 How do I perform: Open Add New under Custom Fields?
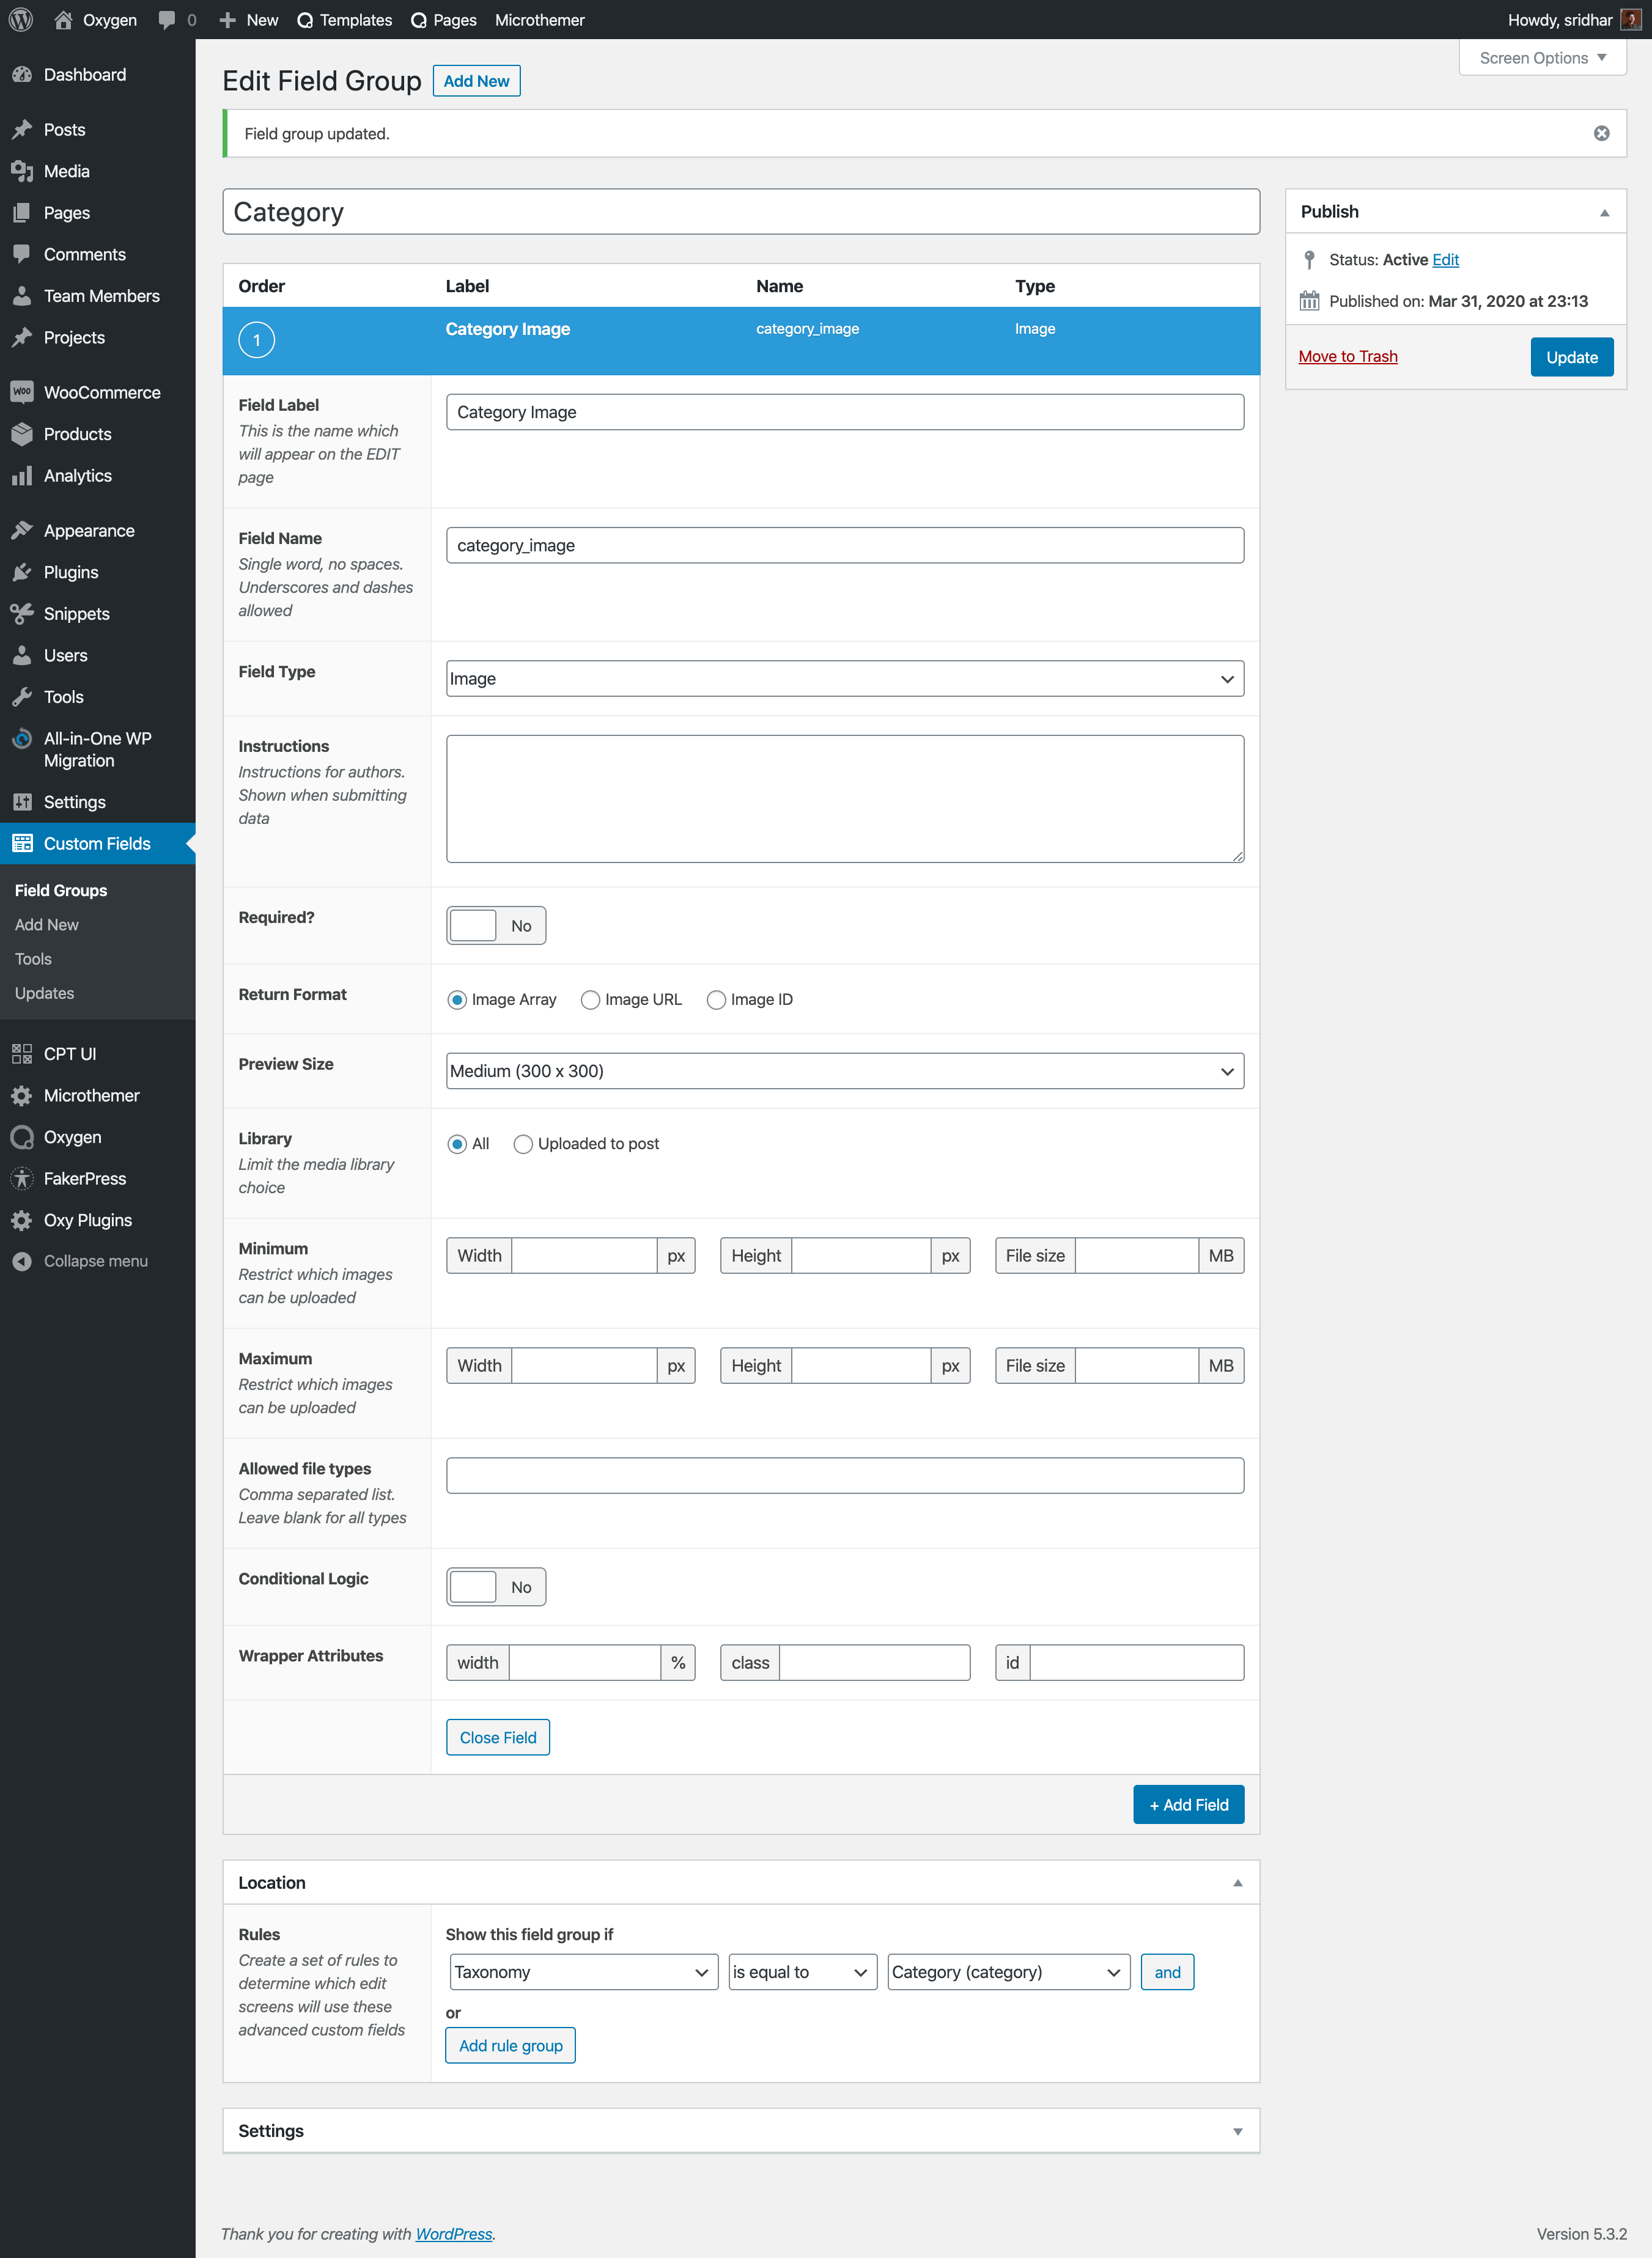(x=46, y=925)
